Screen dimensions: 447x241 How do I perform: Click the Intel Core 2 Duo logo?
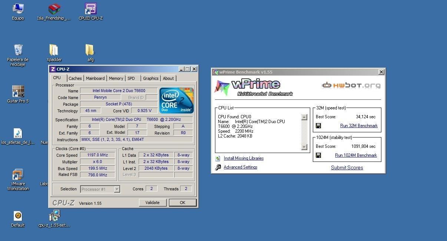[176, 101]
